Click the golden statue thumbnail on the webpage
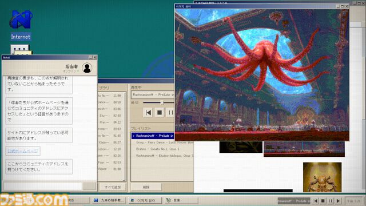 (x=322, y=177)
